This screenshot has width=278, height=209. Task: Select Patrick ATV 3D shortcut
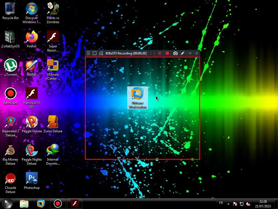coord(31,98)
